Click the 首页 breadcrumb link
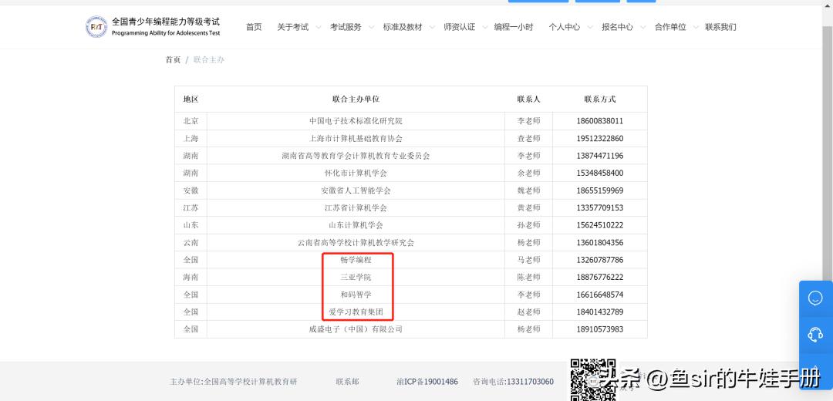Screen dimensions: 833x401 click(x=174, y=60)
